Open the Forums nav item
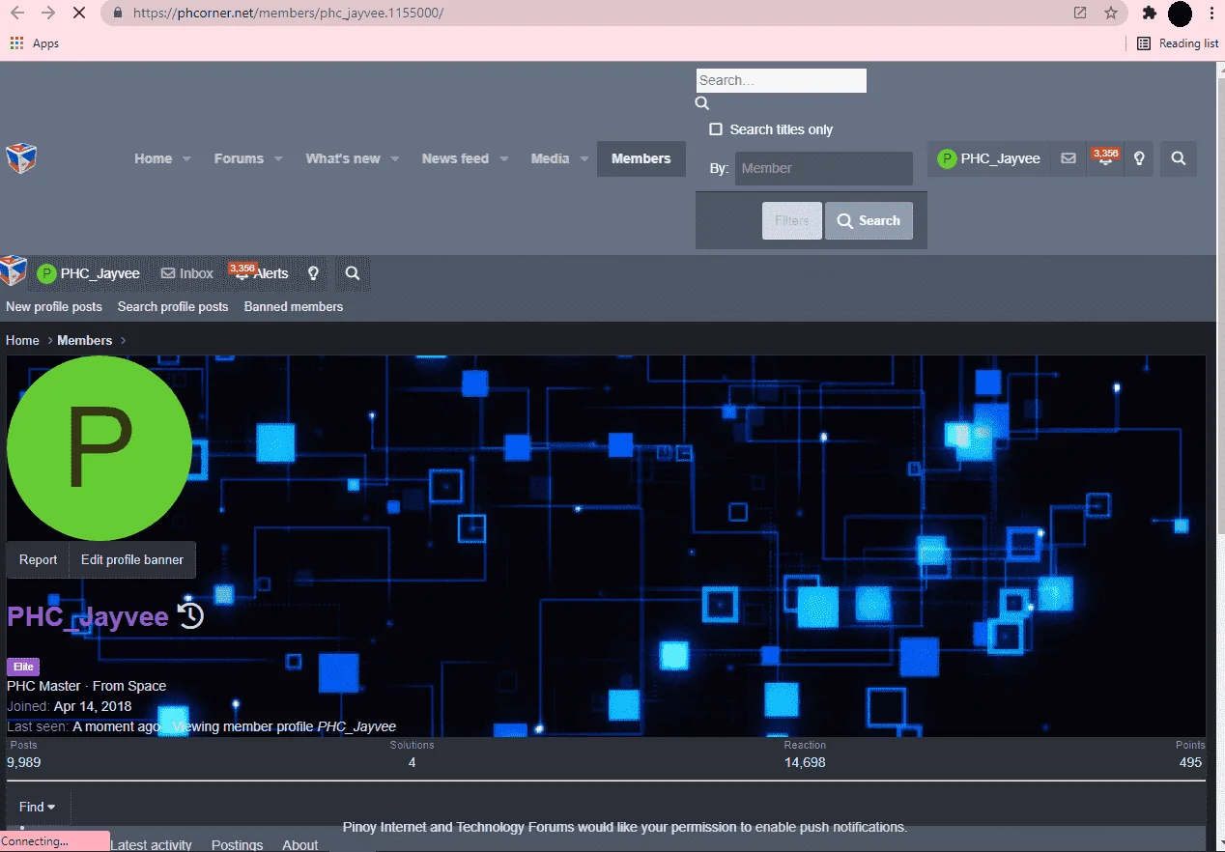Viewport: 1225px width, 852px height. coord(239,158)
